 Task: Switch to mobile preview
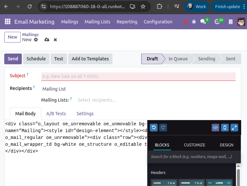click(225, 128)
